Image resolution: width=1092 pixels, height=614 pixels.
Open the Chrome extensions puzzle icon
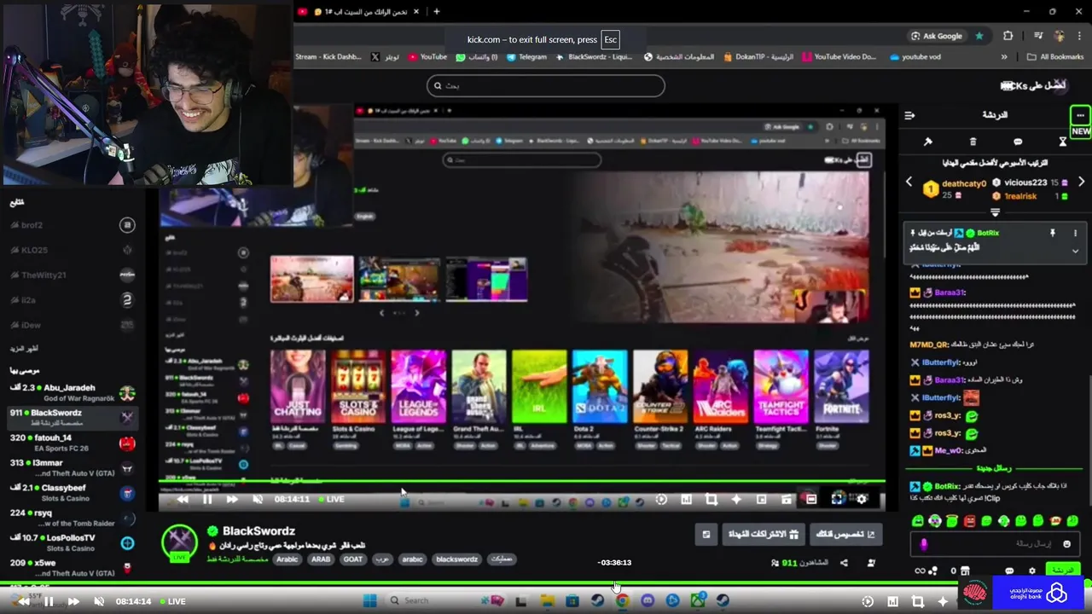[1008, 36]
